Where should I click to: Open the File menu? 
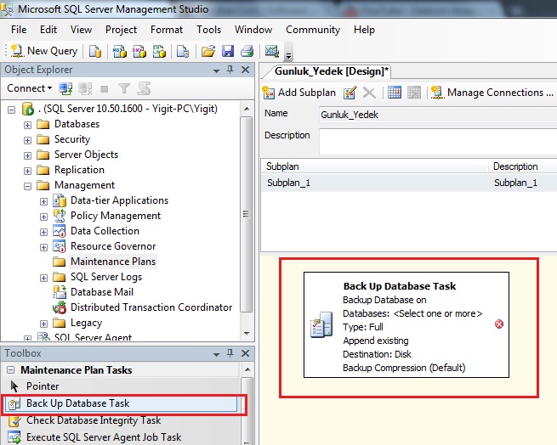(19, 30)
